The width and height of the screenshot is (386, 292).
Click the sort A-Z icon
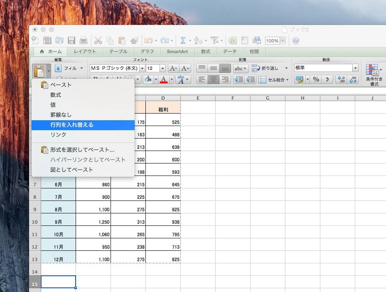pos(198,40)
